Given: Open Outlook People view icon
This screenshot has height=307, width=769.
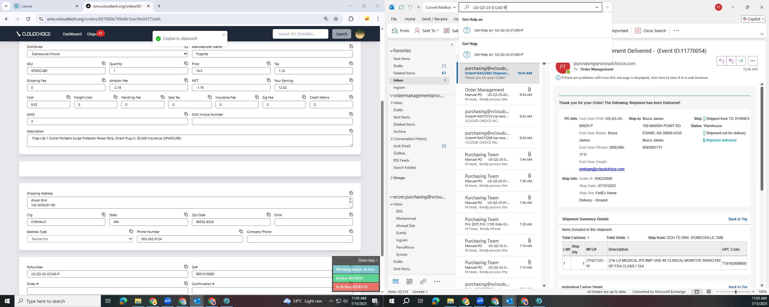Looking at the screenshot, I should (x=423, y=282).
